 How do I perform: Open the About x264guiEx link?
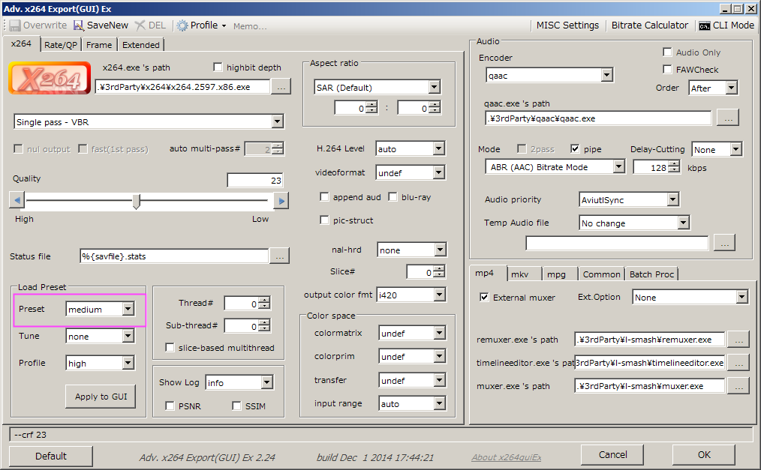[x=506, y=457]
